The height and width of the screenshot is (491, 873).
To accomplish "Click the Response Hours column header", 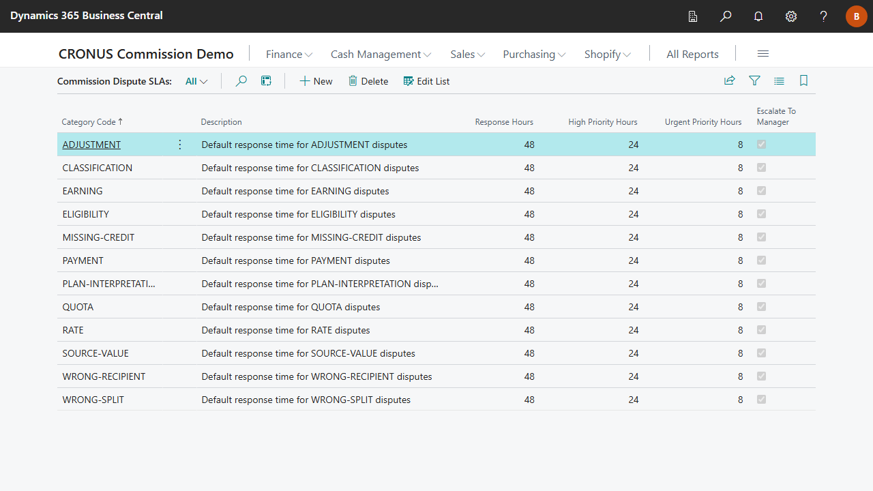I will tap(504, 122).
